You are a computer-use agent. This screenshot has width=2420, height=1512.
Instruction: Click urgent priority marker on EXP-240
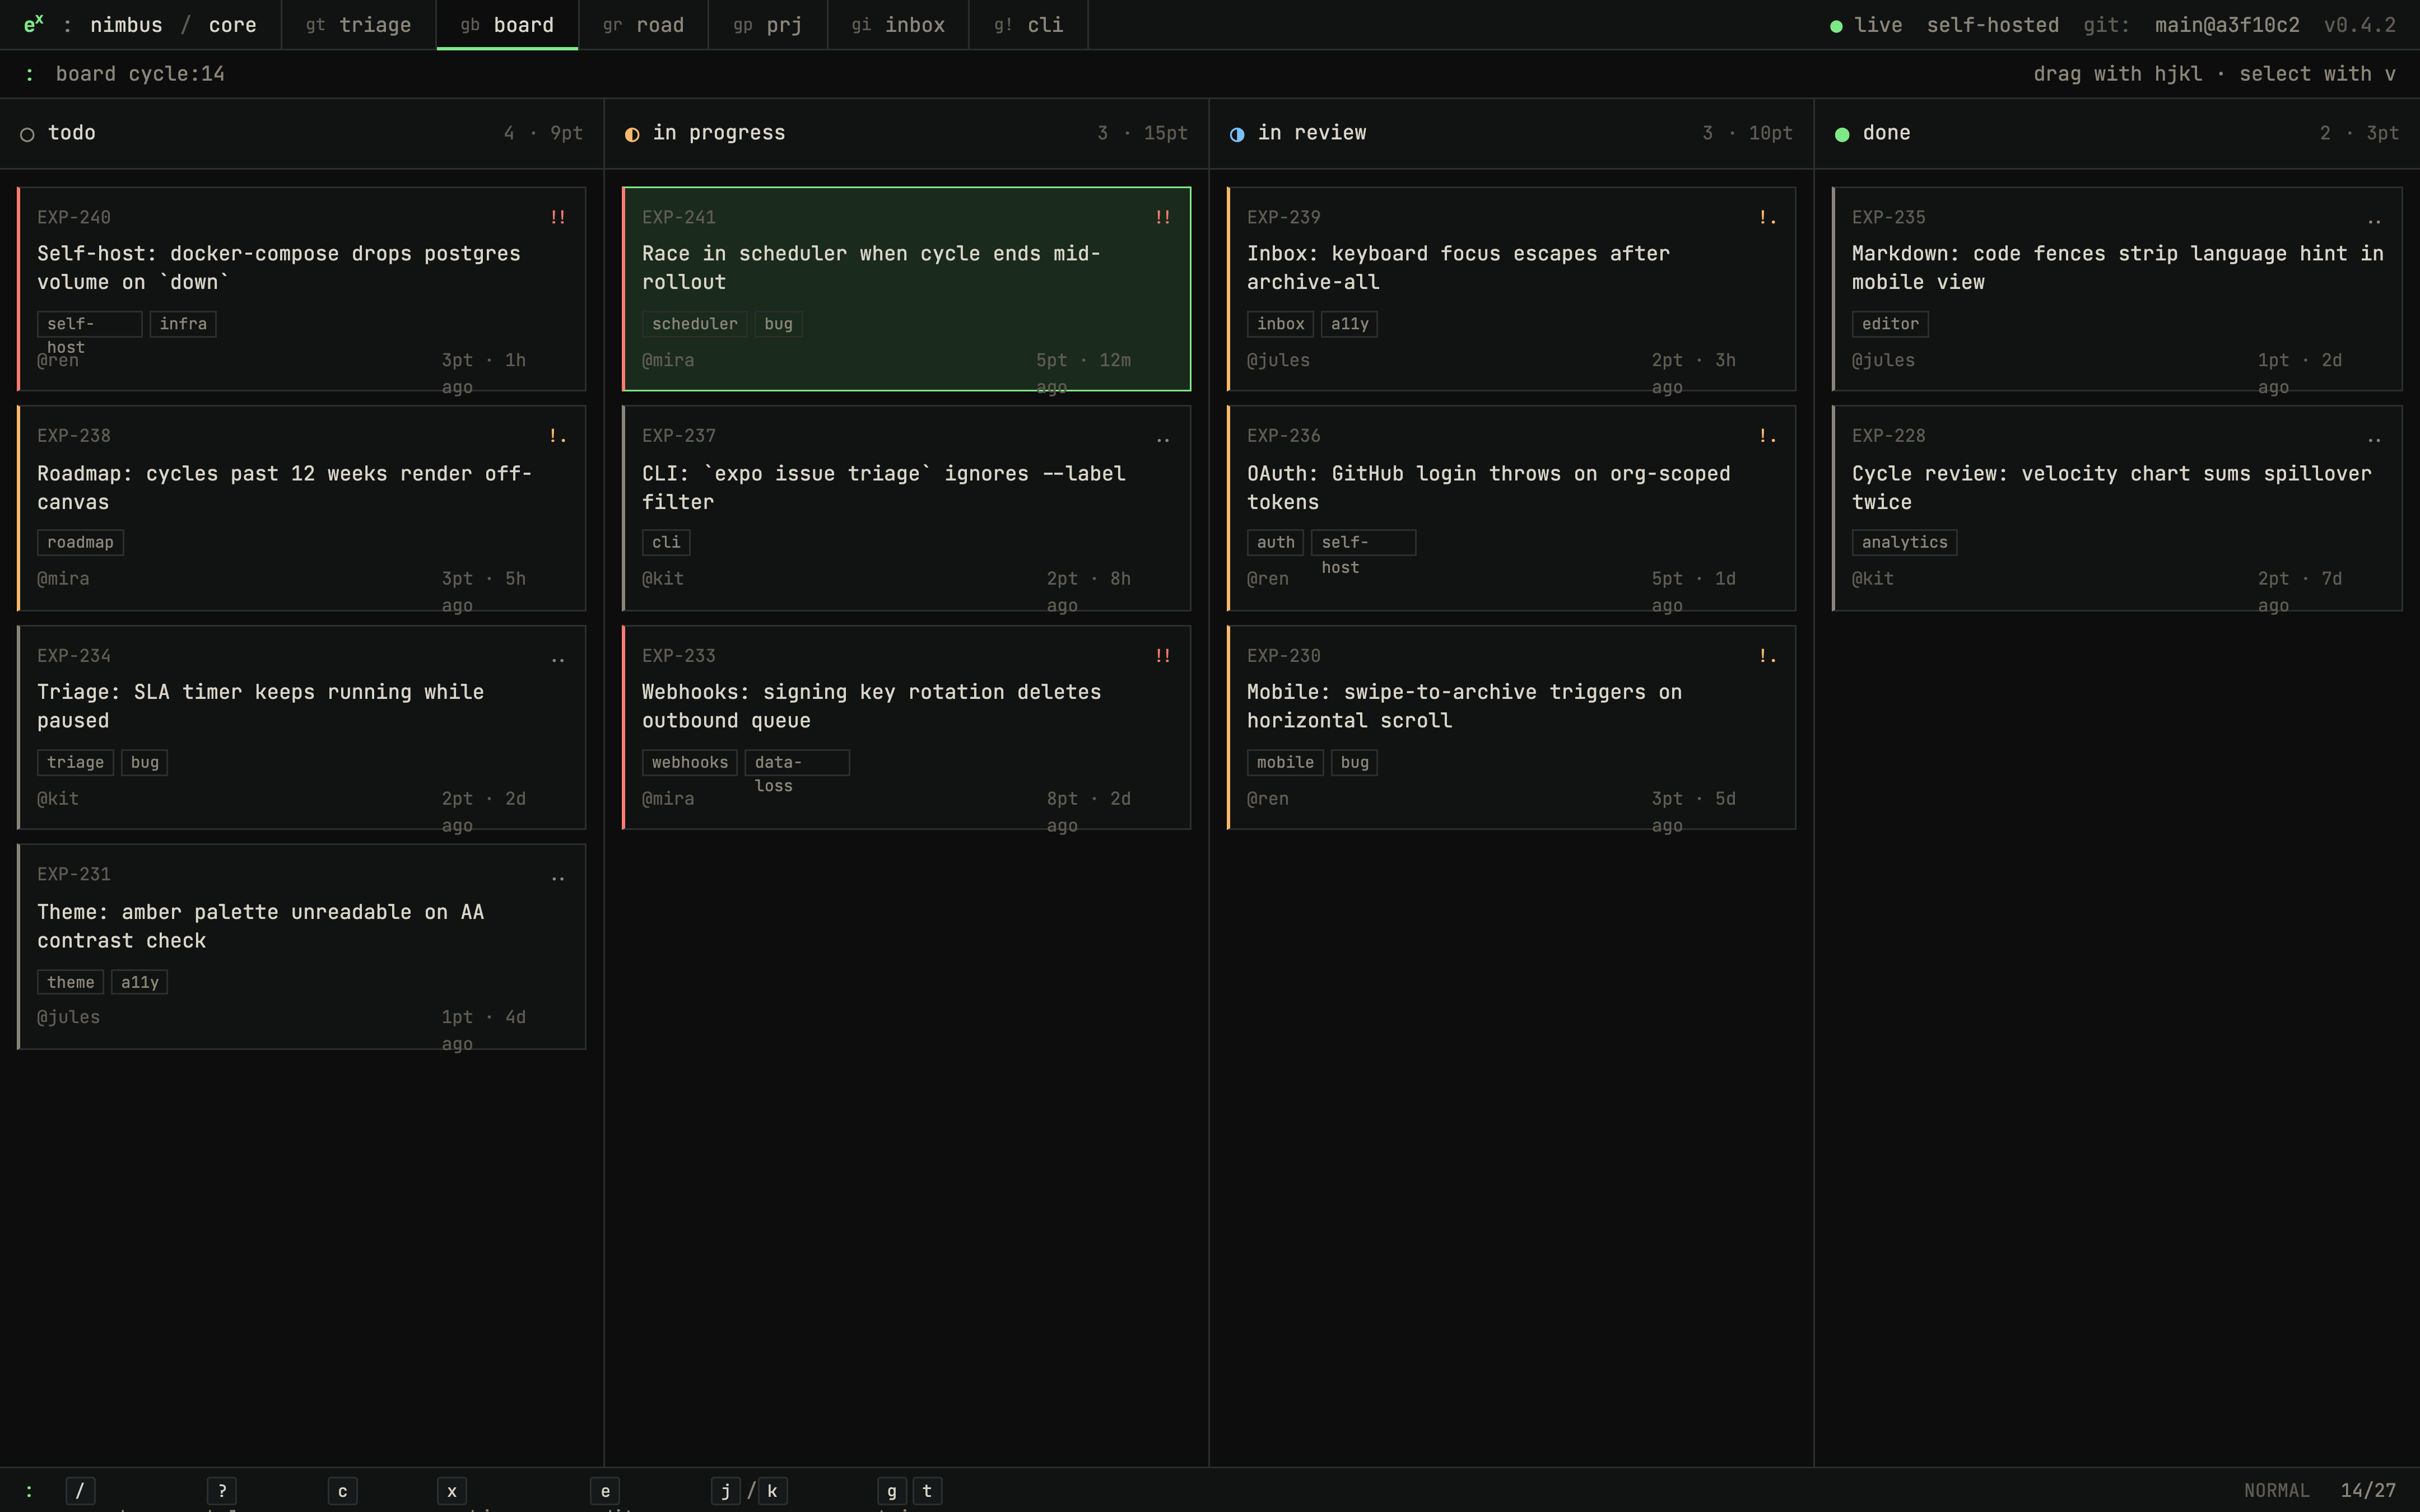coord(558,217)
